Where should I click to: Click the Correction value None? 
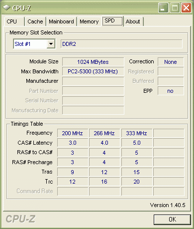(x=171, y=62)
